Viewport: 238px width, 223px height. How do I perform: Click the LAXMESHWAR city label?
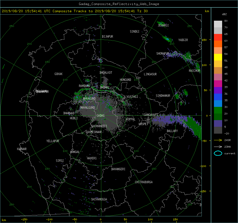coord(94,132)
